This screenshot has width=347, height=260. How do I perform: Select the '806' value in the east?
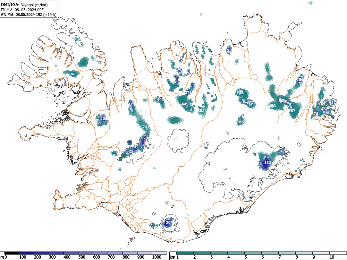(282, 101)
